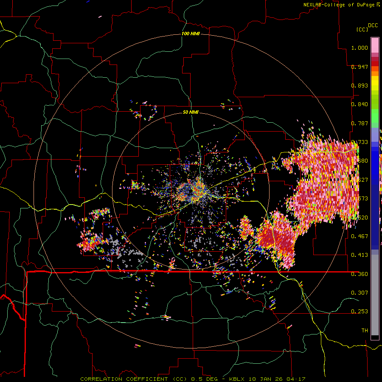Click the DCC label above the color scale
Image resolution: width=382 pixels, height=382 pixels.
coord(373,25)
